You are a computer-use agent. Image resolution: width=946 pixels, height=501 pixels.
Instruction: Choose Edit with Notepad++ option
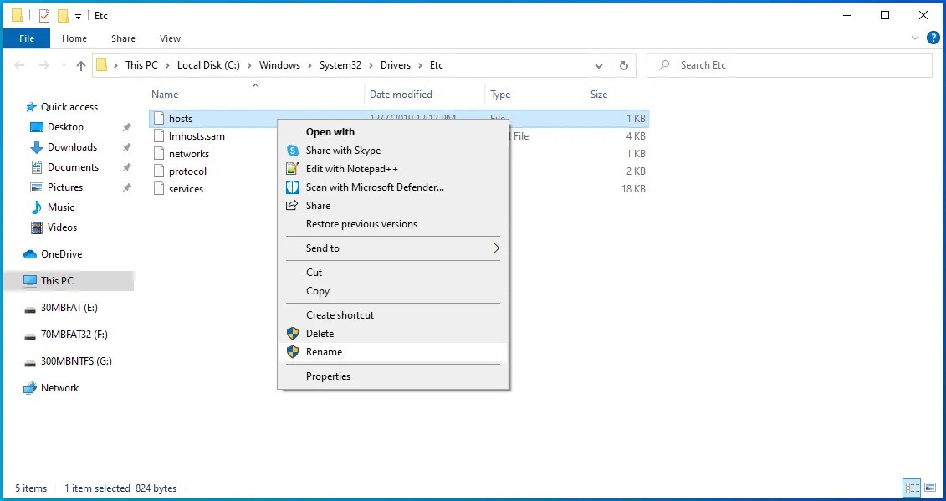pos(351,169)
